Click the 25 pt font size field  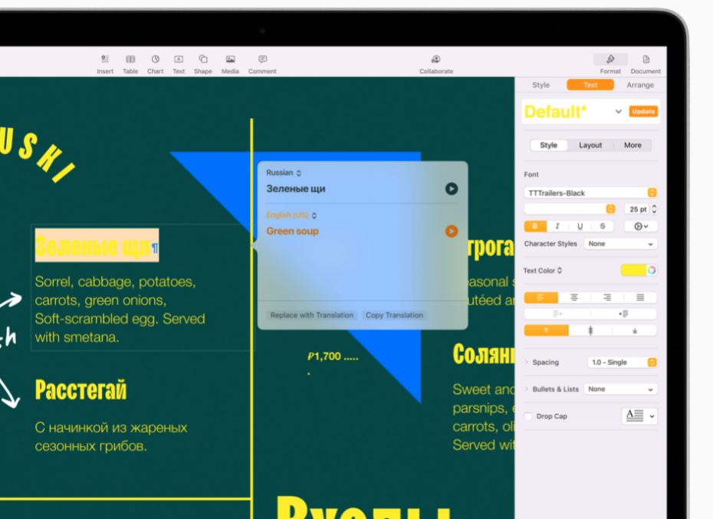click(x=638, y=209)
